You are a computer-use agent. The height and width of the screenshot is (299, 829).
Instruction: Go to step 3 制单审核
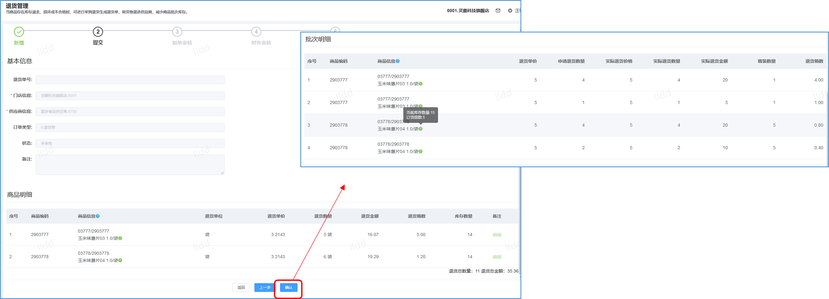(177, 32)
